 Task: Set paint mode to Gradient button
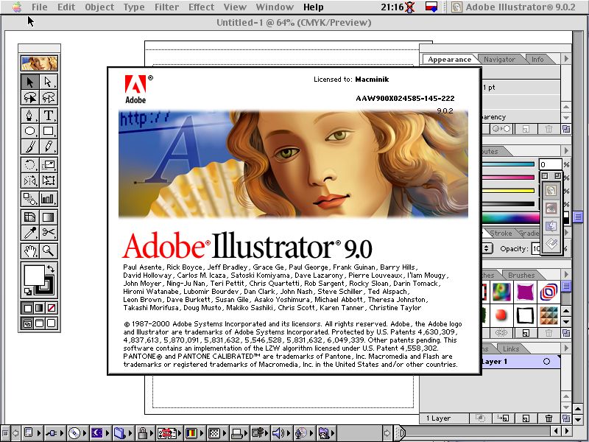pos(40,308)
